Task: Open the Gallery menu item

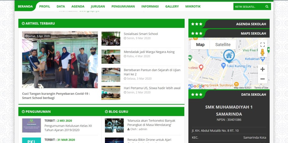Action: (172, 6)
